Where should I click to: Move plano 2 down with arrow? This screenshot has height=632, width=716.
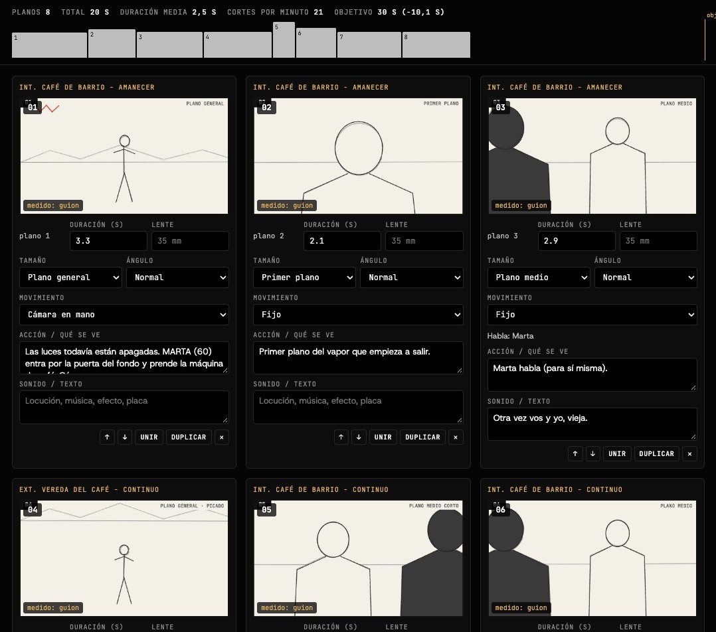point(359,437)
